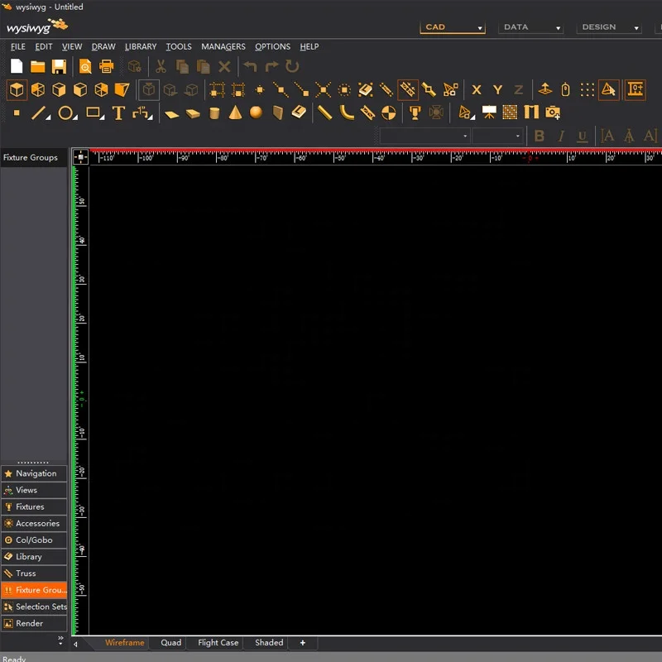
Task: Click the print icon in toolbar
Action: (106, 67)
